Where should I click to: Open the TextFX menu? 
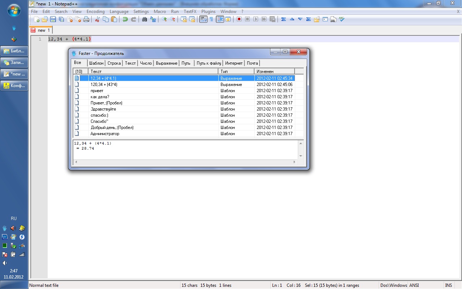click(x=190, y=12)
